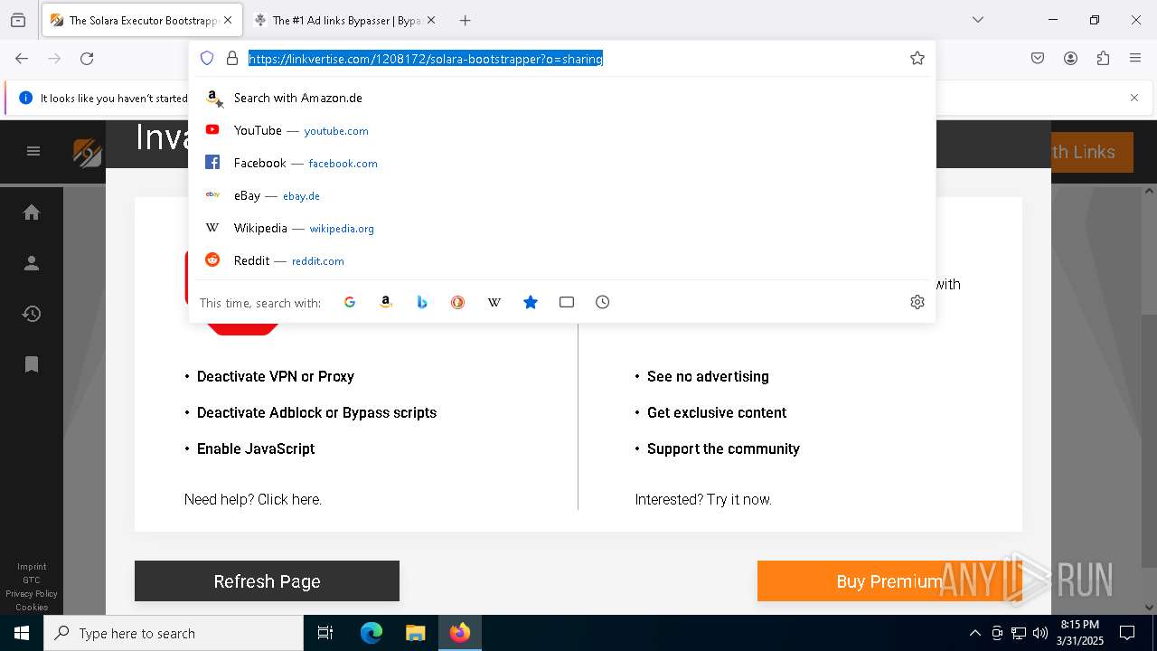The height and width of the screenshot is (651, 1157).
Task: Expand the list all tabs dropdown
Action: click(977, 20)
